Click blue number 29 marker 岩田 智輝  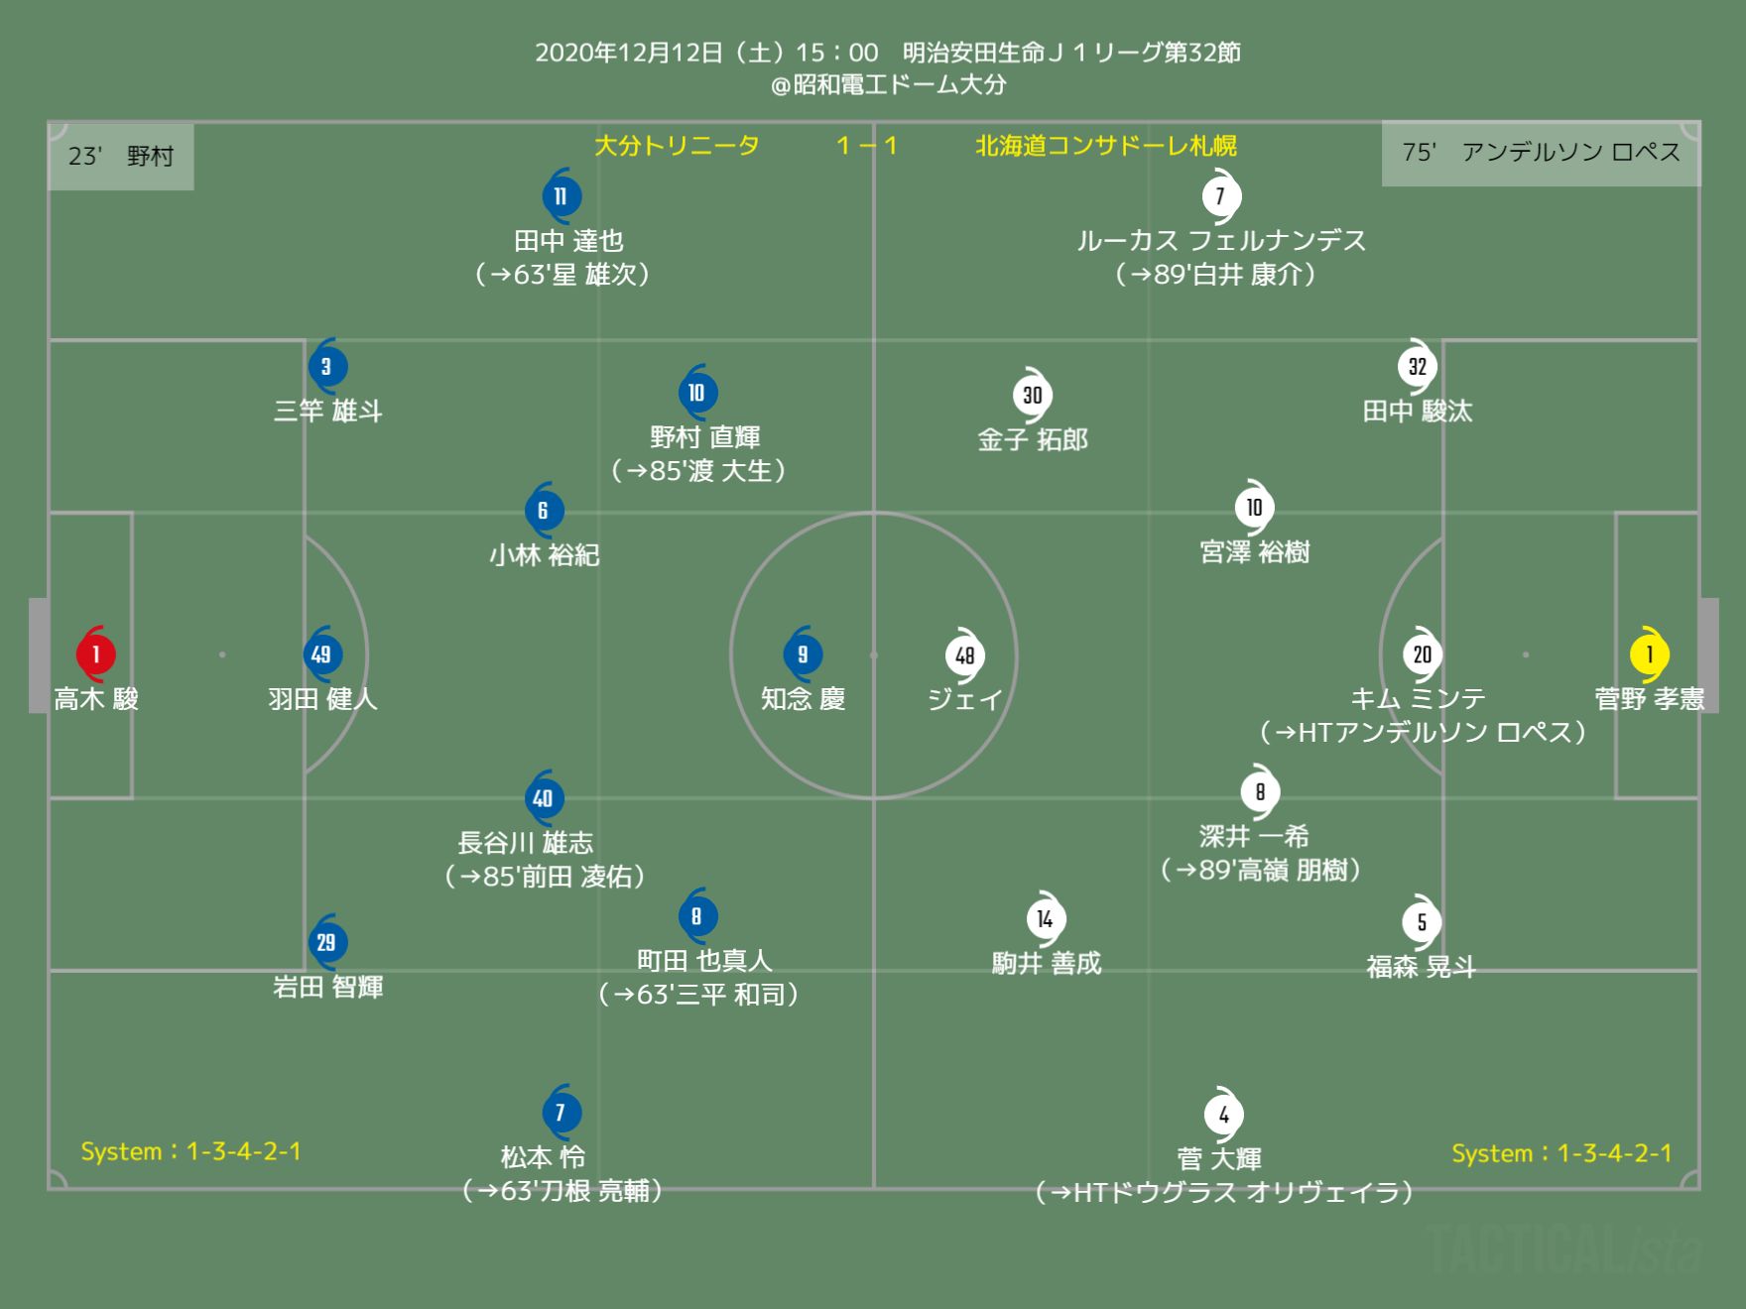pos(326,941)
